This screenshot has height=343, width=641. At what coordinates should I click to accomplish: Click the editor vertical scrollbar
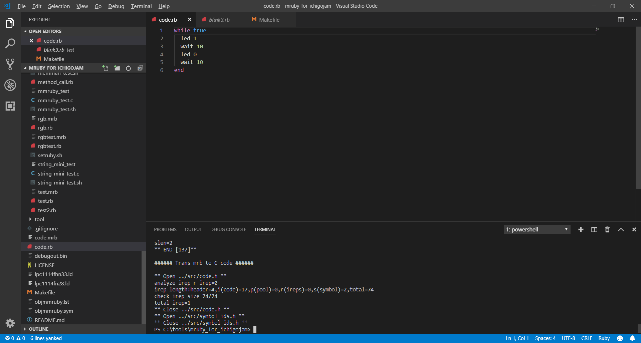tap(638, 108)
